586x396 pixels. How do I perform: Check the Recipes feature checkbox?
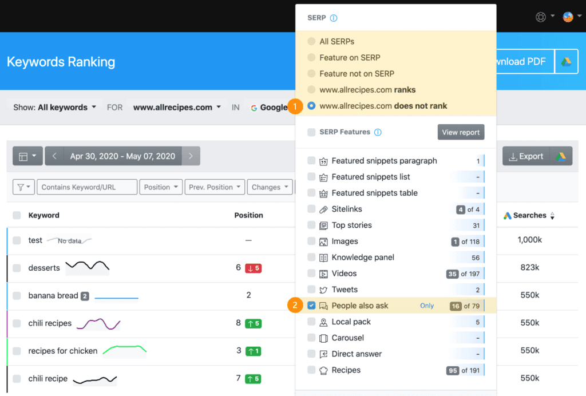pyautogui.click(x=311, y=370)
